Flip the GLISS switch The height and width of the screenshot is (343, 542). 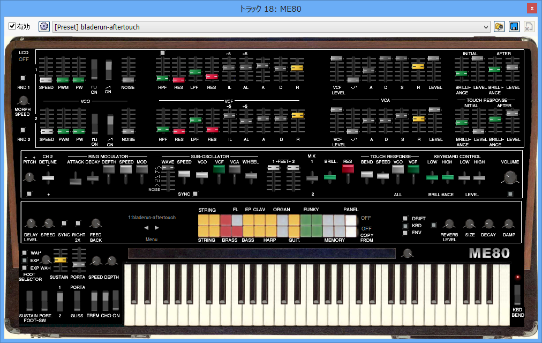point(77,301)
